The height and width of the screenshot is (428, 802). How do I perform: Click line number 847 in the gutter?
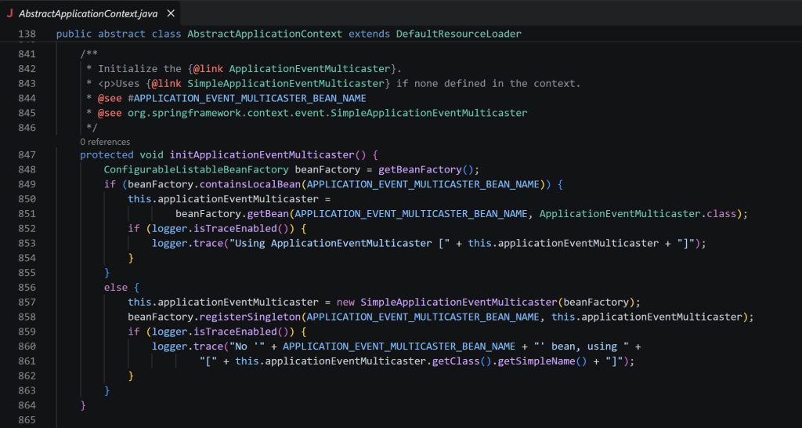[27, 154]
